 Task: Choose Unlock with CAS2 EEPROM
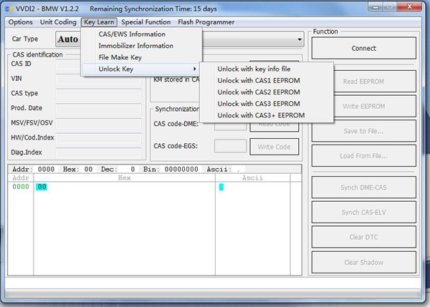[258, 92]
